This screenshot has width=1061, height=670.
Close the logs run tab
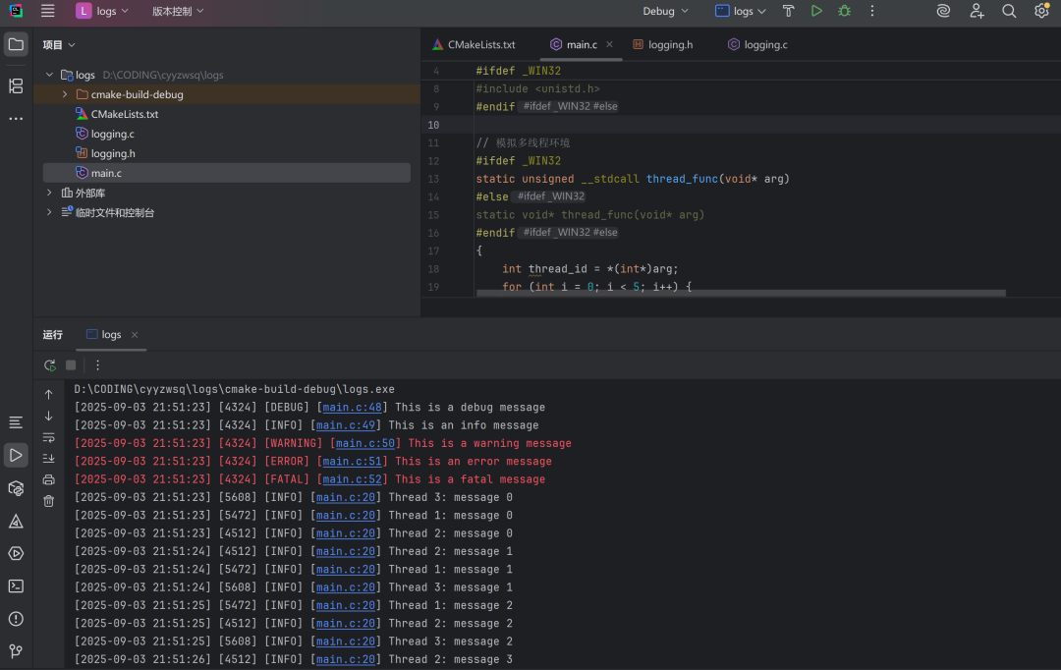(x=135, y=335)
